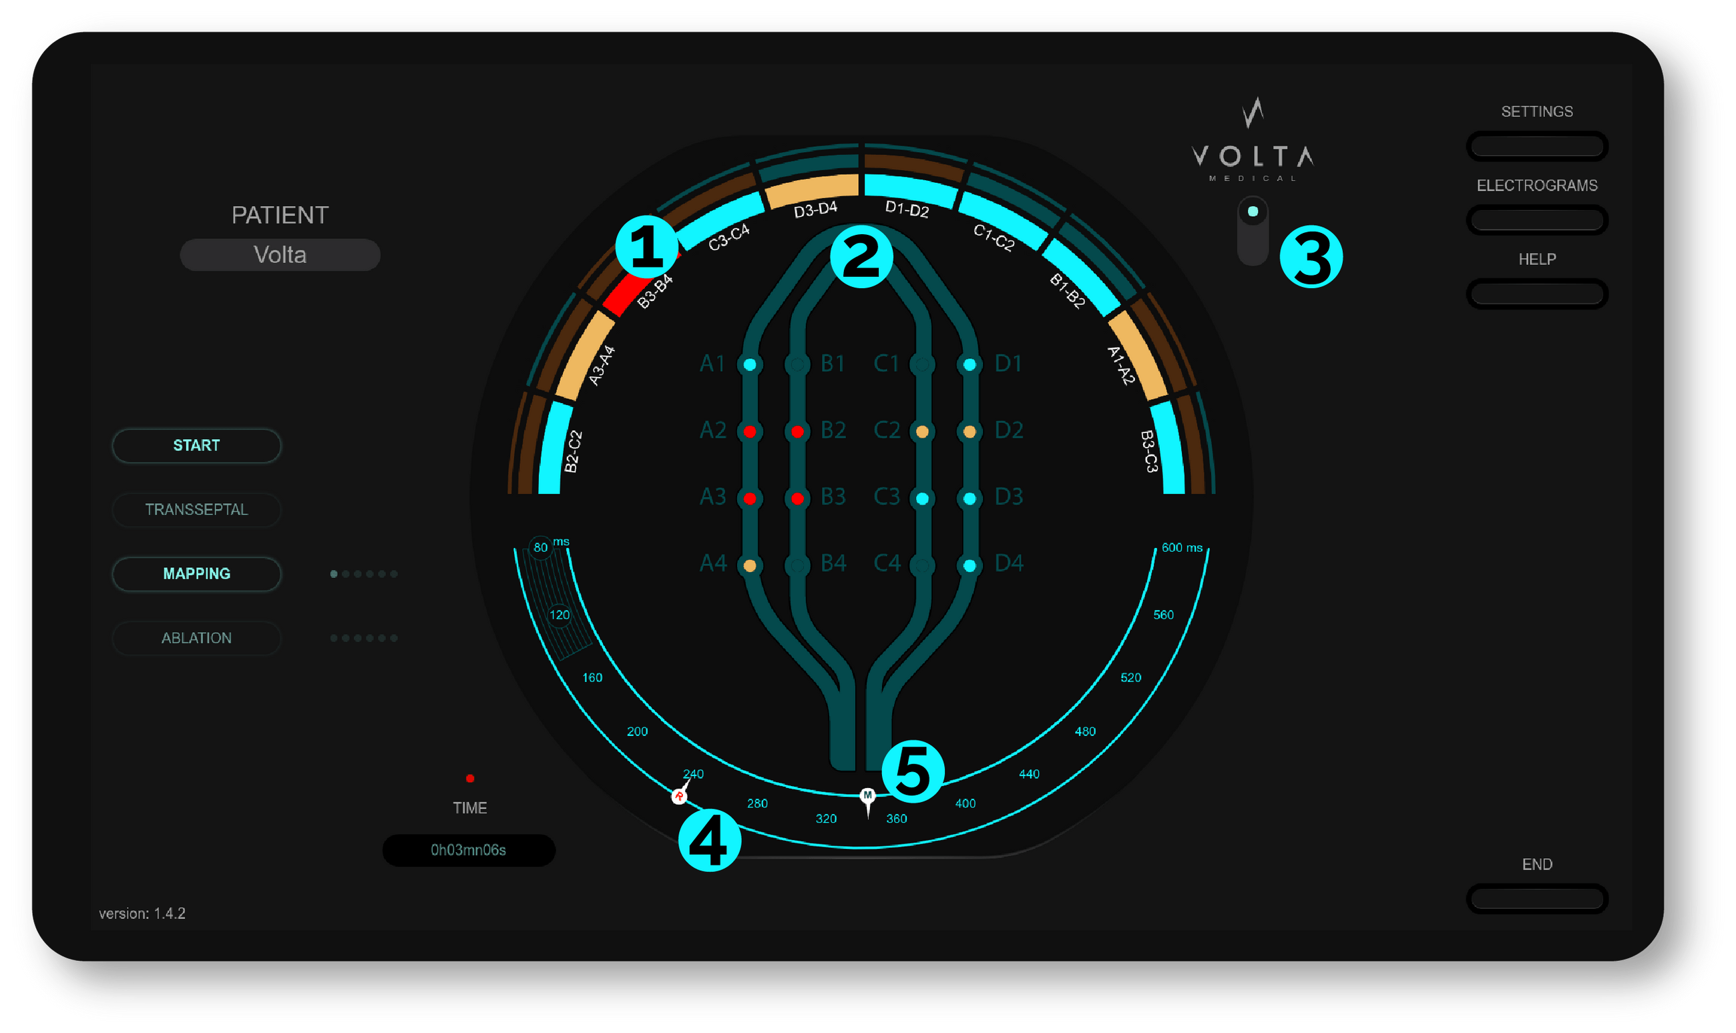Click the Volta patient name field

280,255
